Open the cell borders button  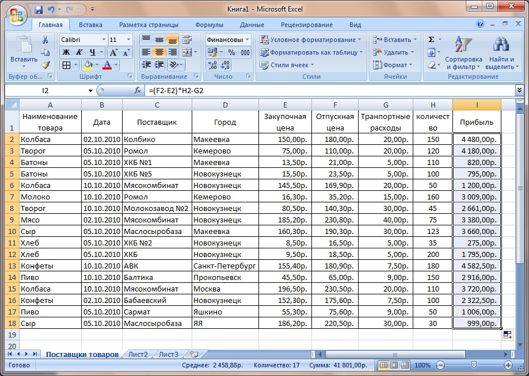tap(66, 65)
